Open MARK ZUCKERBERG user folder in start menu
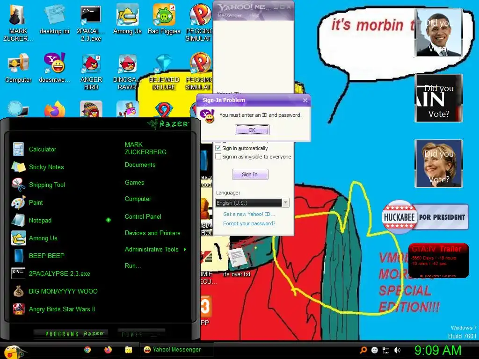 (x=145, y=148)
